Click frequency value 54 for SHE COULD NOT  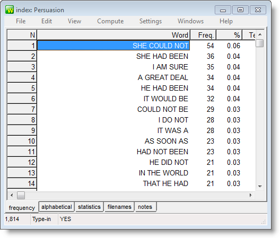tap(211, 46)
